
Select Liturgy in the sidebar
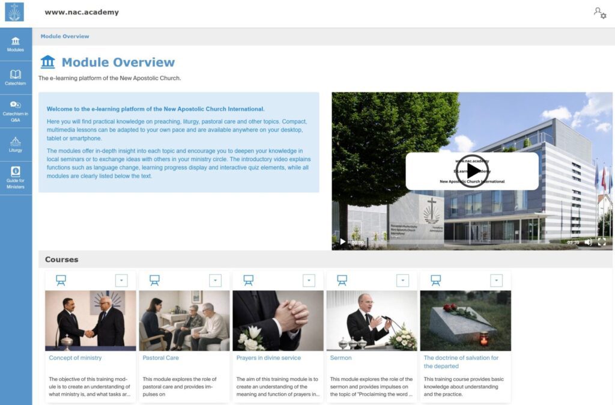pos(16,145)
